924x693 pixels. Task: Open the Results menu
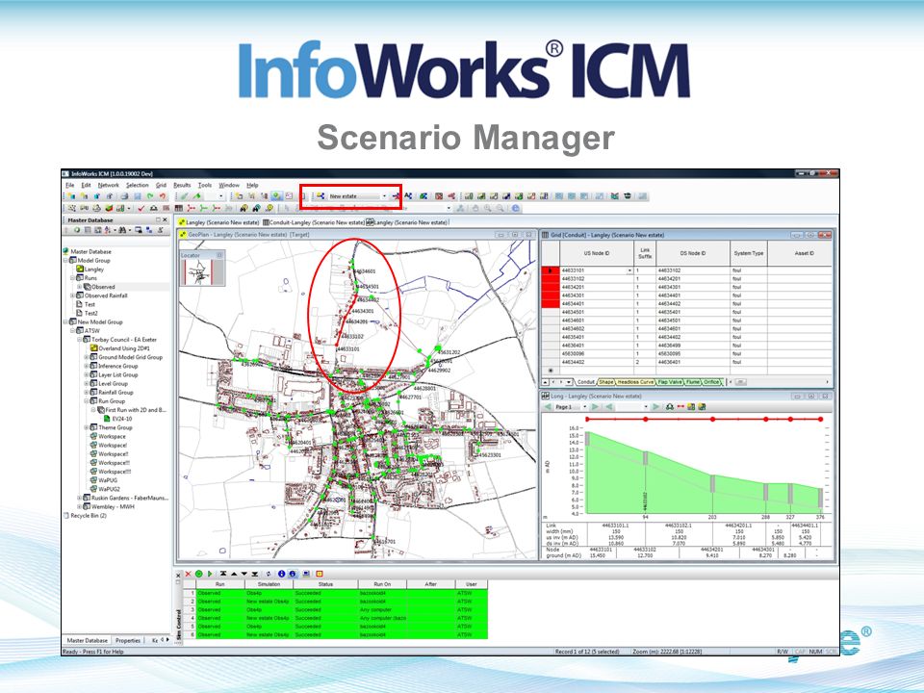pyautogui.click(x=182, y=185)
